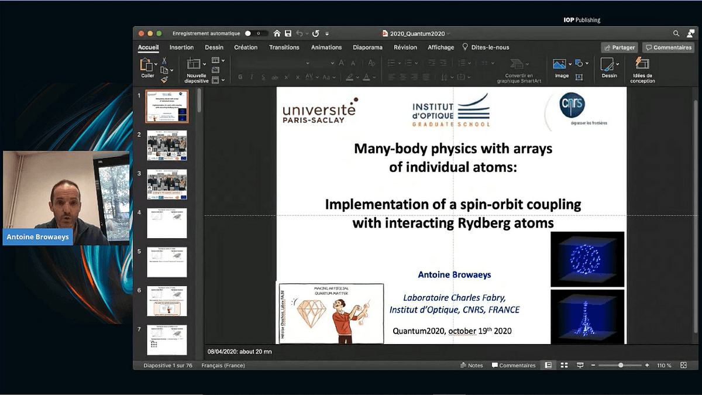The height and width of the screenshot is (395, 702).
Task: Click 'Antoine Browaeys' name on the slide
Action: point(454,274)
